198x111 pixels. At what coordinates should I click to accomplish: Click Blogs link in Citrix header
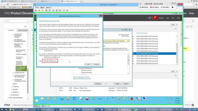[191, 13]
